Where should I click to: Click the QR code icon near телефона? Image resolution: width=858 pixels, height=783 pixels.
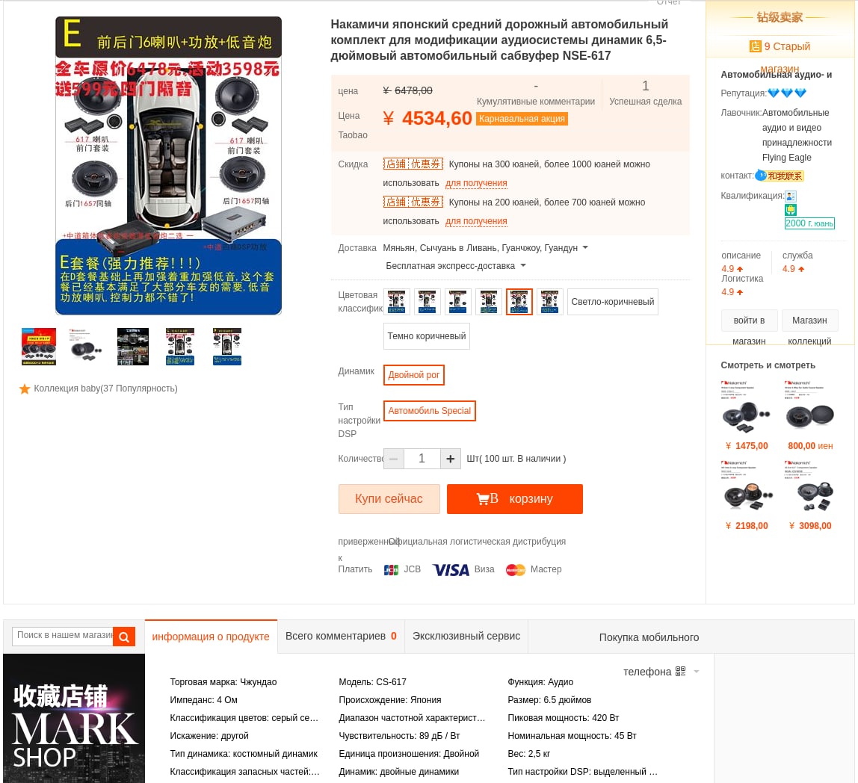click(x=680, y=672)
